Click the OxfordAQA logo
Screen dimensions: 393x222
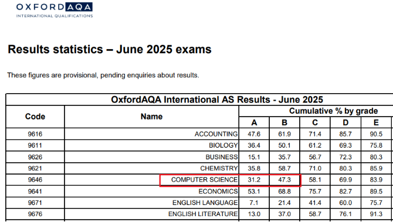point(55,10)
